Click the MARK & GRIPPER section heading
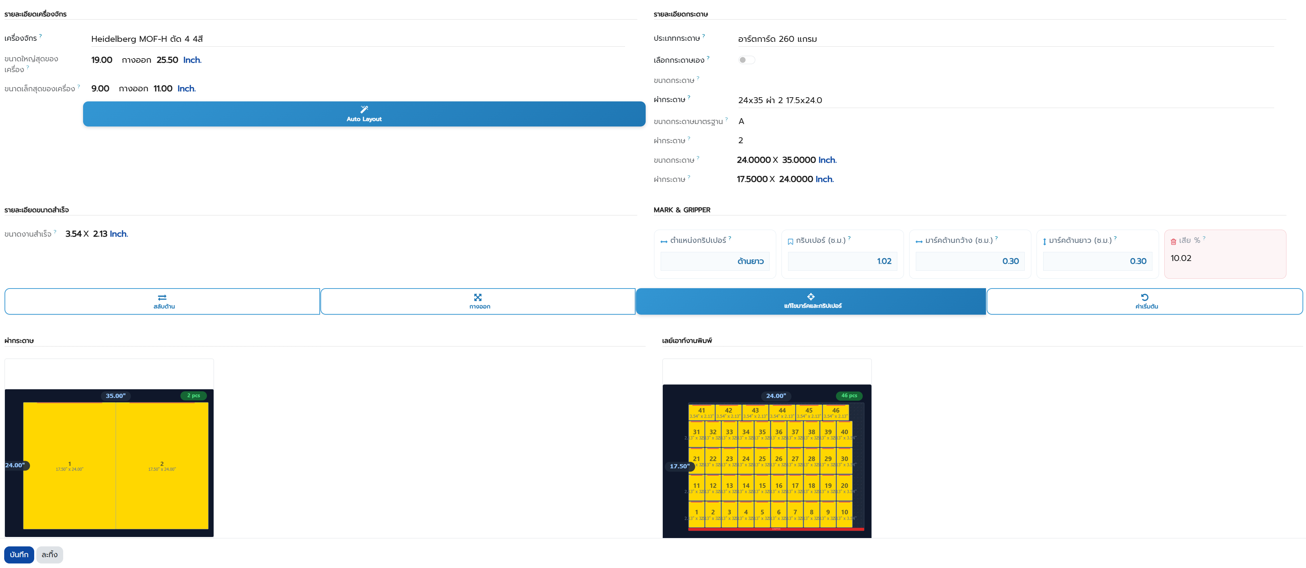 click(682, 209)
